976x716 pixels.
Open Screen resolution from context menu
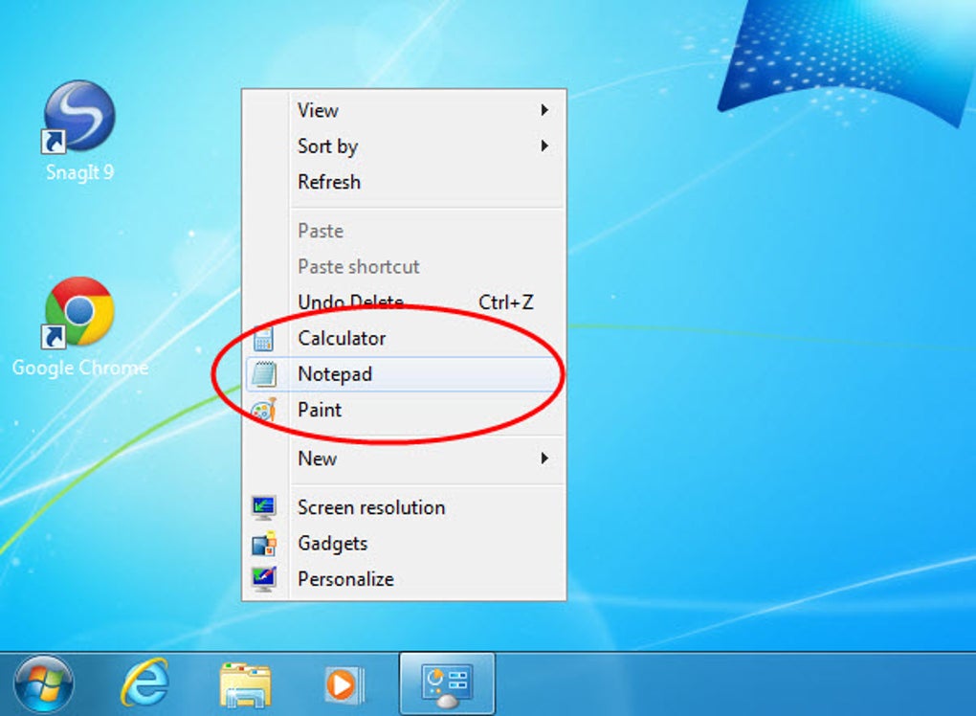tap(404, 507)
